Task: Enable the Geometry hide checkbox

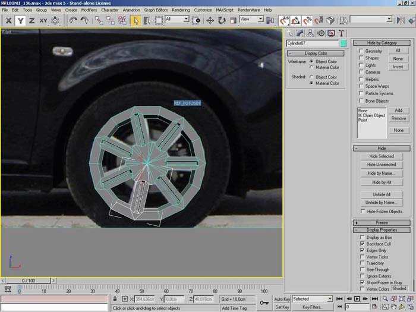Action: click(361, 51)
